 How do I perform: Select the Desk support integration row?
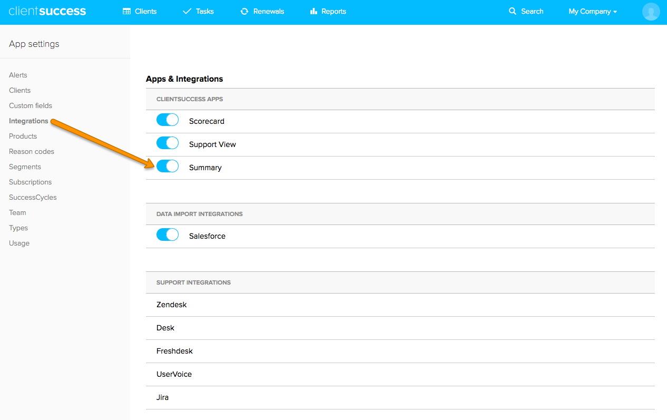click(400, 328)
